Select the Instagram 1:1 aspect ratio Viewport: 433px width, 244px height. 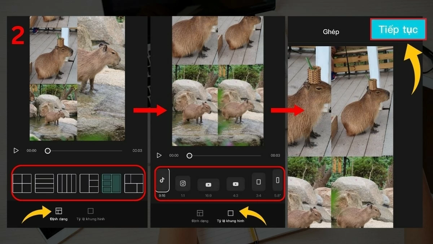(183, 184)
